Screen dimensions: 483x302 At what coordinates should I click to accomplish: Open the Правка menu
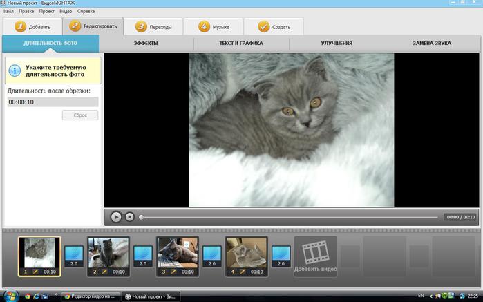pyautogui.click(x=26, y=11)
